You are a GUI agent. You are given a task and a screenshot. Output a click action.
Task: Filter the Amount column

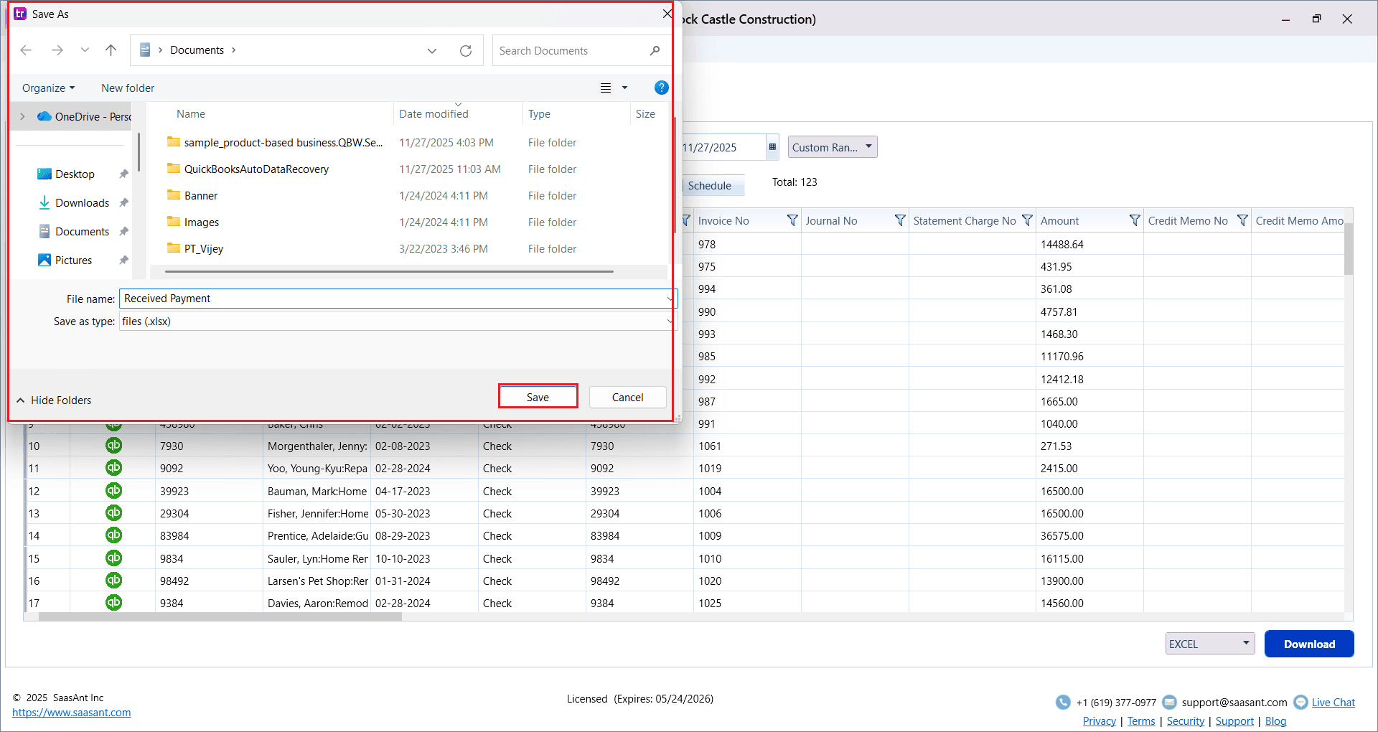pyautogui.click(x=1134, y=220)
